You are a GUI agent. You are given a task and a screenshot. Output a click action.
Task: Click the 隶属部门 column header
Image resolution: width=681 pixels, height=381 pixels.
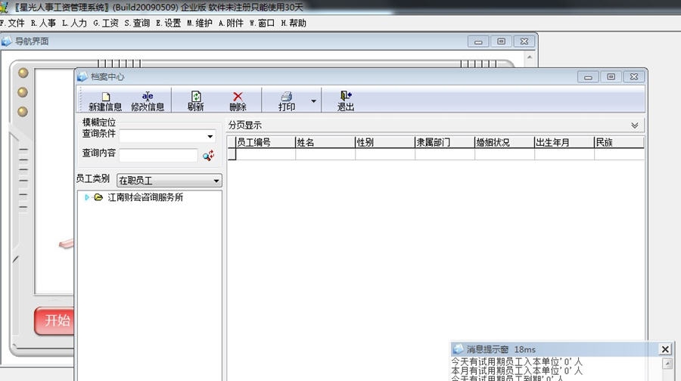[445, 142]
